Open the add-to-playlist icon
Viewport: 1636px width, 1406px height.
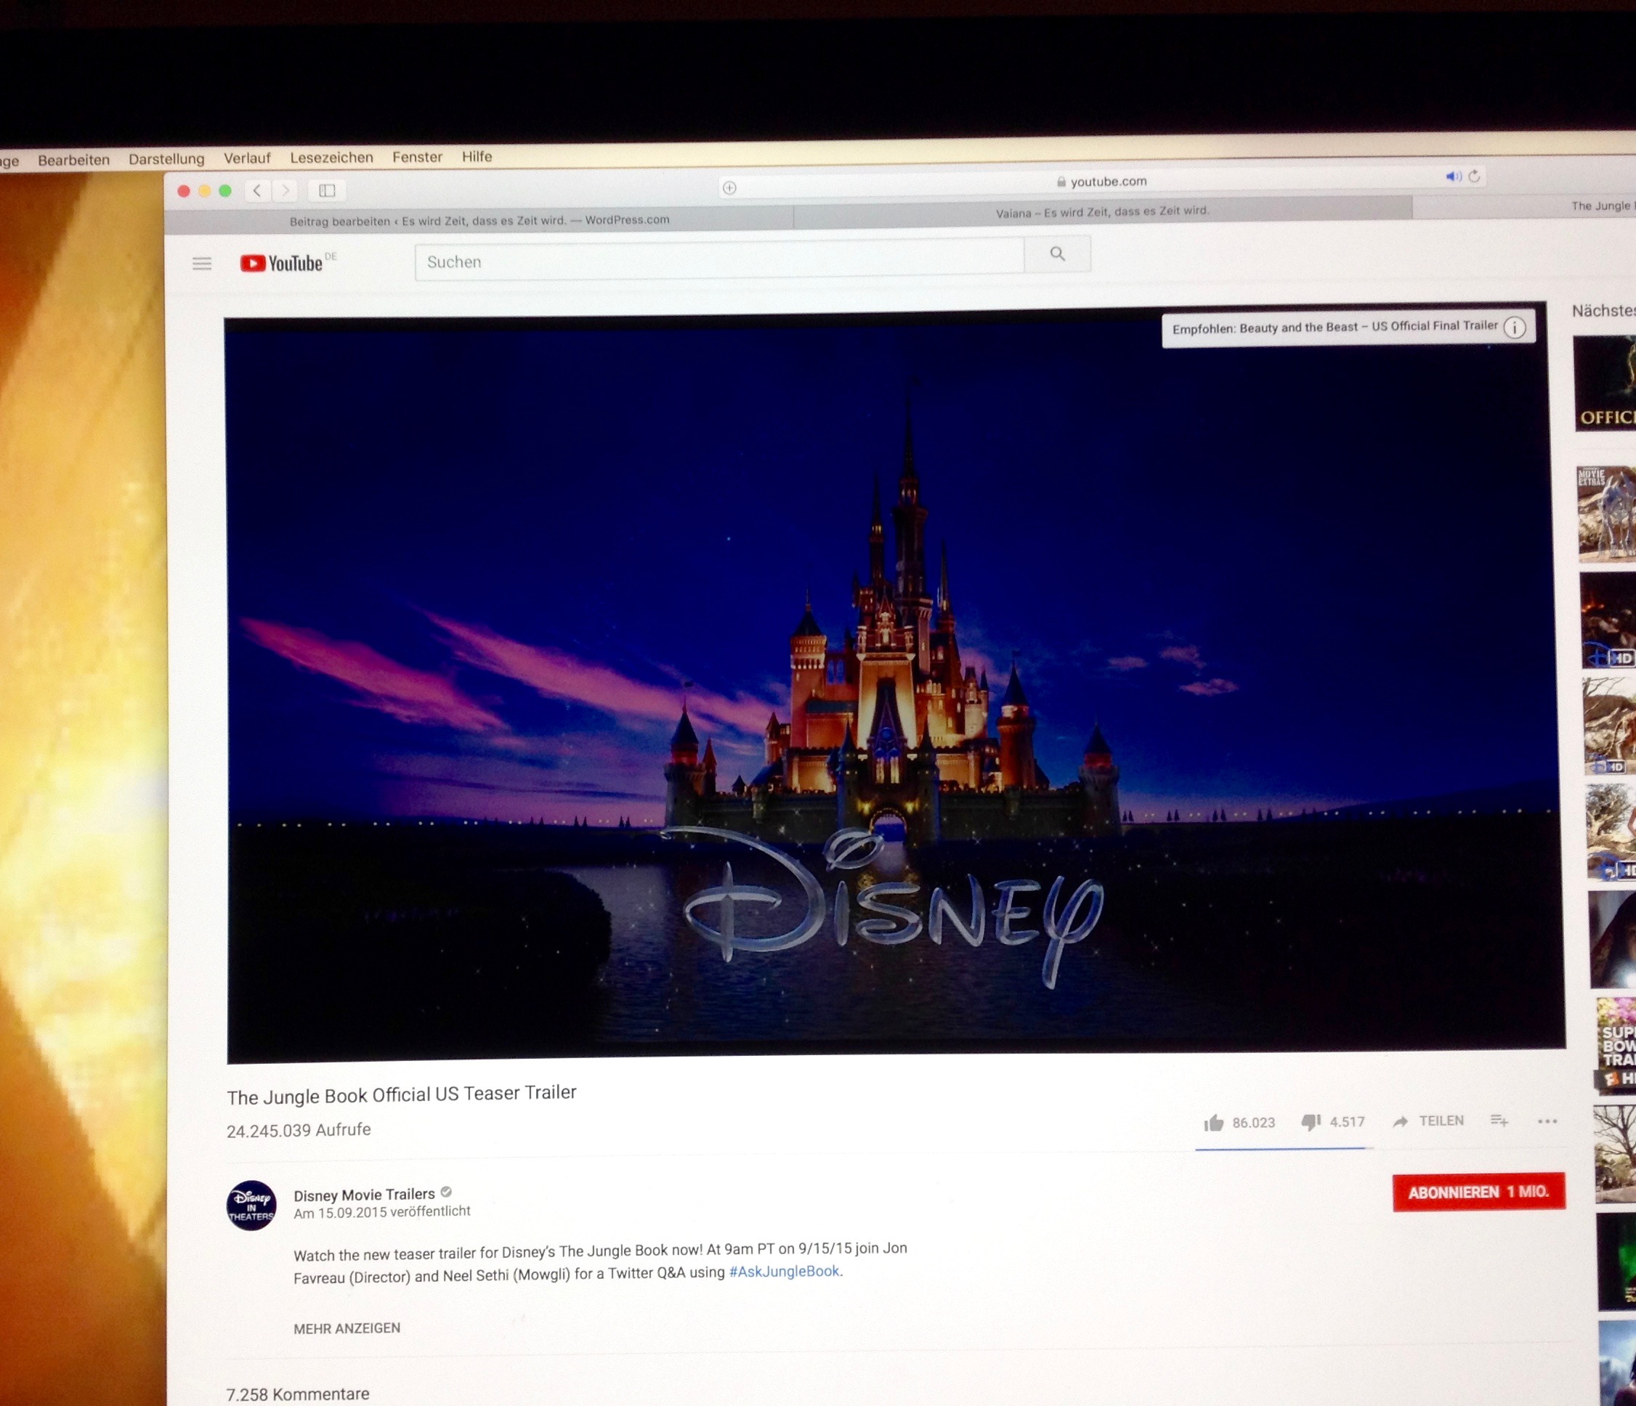pos(1499,1120)
